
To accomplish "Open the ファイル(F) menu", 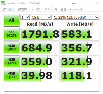I will [8, 9].
